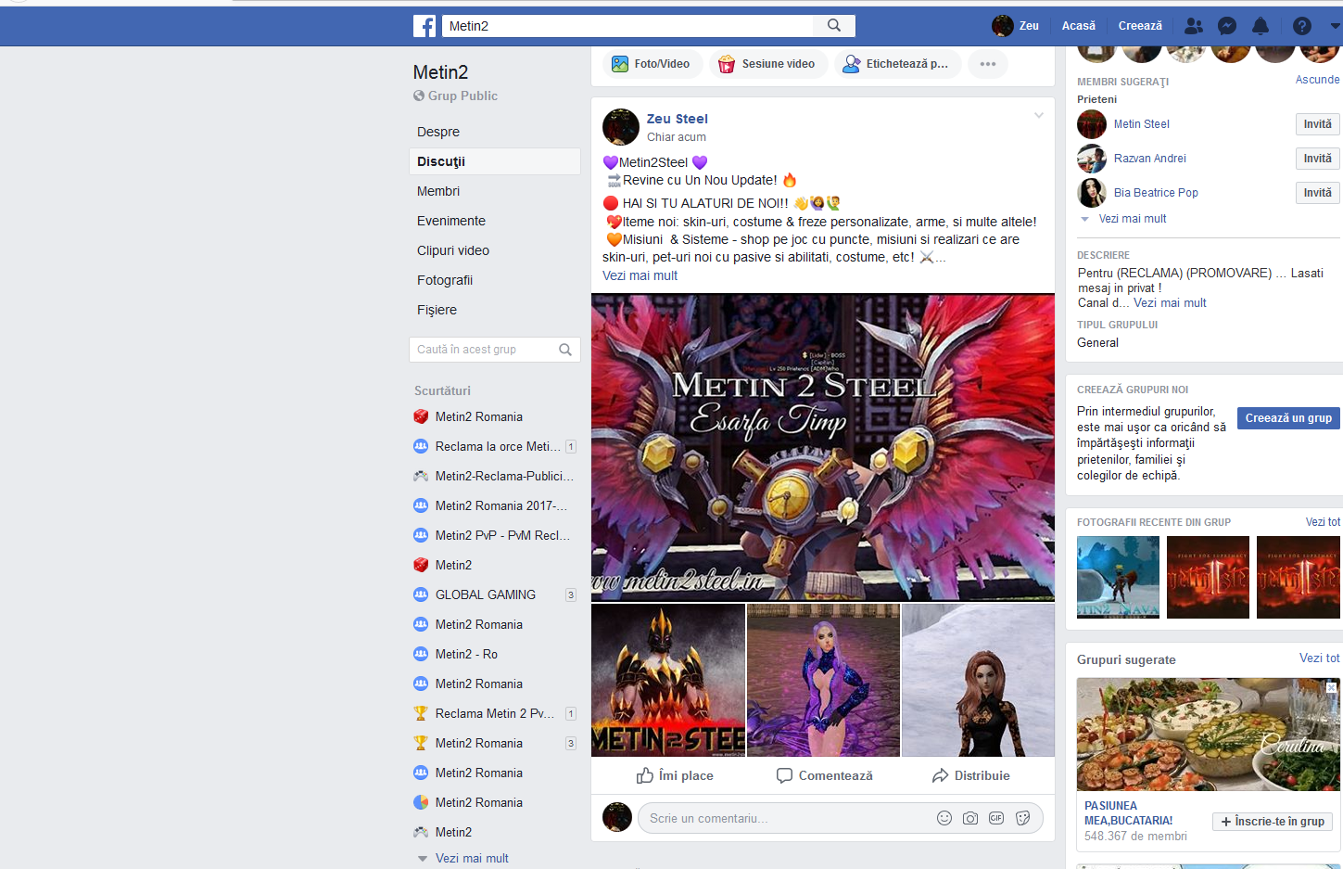Click Comentează on the post
Screen dimensions: 1343x869
(824, 775)
